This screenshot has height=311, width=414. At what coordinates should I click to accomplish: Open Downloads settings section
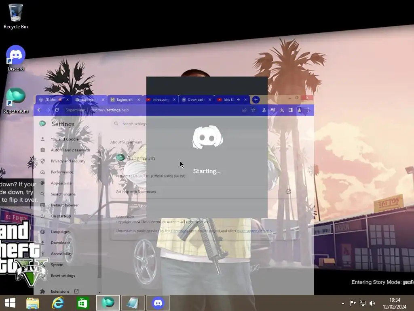click(61, 243)
